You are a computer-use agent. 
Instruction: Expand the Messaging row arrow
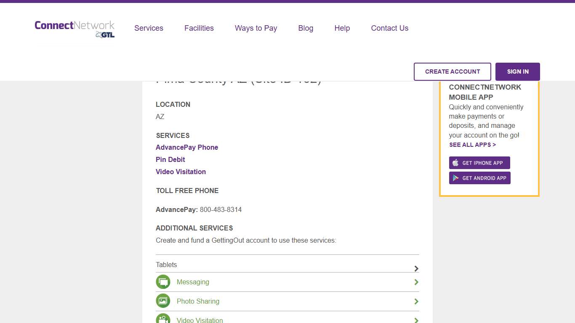416,282
